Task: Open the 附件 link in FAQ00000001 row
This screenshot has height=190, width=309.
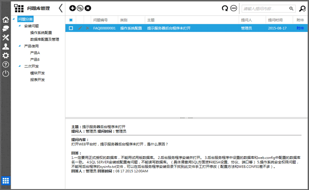Action: (300, 28)
